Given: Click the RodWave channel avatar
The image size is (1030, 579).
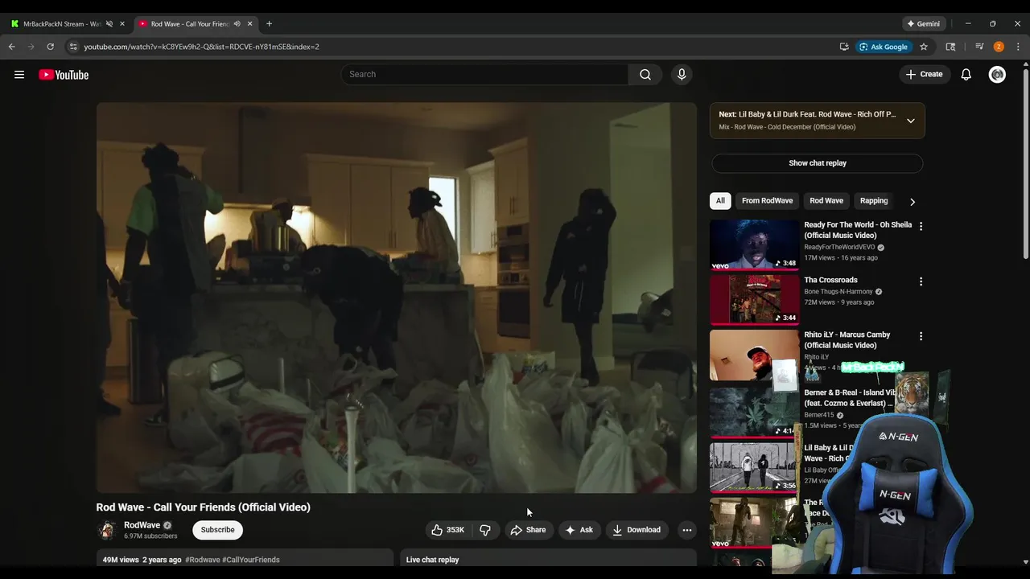Looking at the screenshot, I should pos(106,530).
